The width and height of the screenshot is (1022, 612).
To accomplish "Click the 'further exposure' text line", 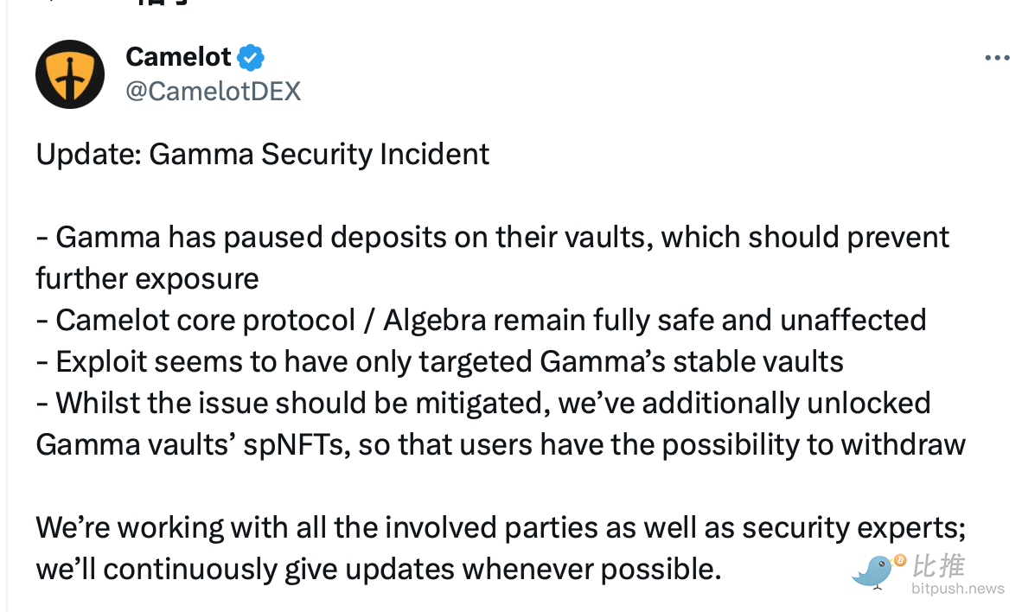I will (147, 278).
